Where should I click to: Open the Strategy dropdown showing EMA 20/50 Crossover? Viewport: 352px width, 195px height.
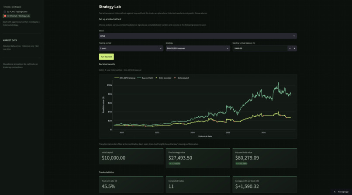[198, 48]
